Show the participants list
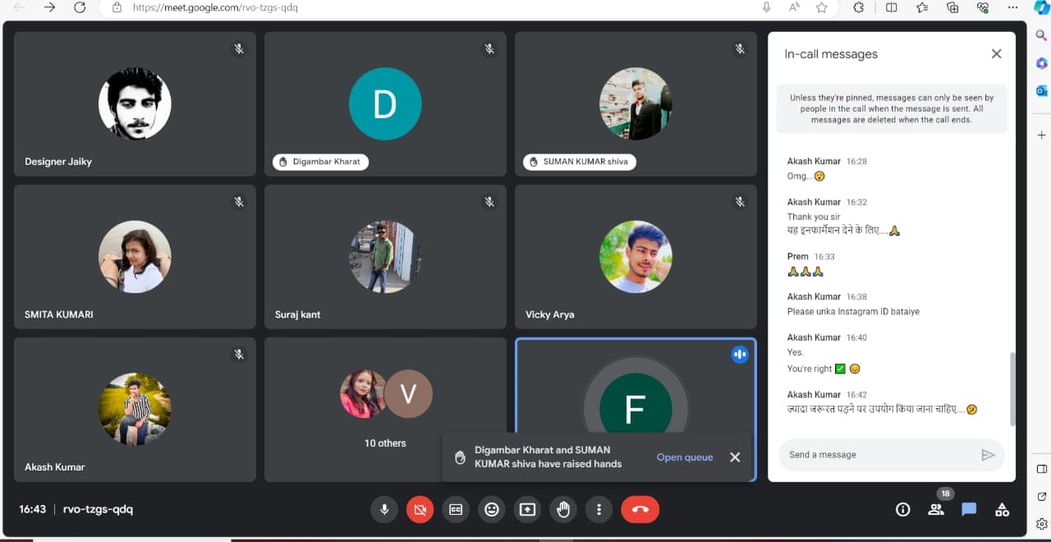The height and width of the screenshot is (542, 1051). tap(936, 509)
